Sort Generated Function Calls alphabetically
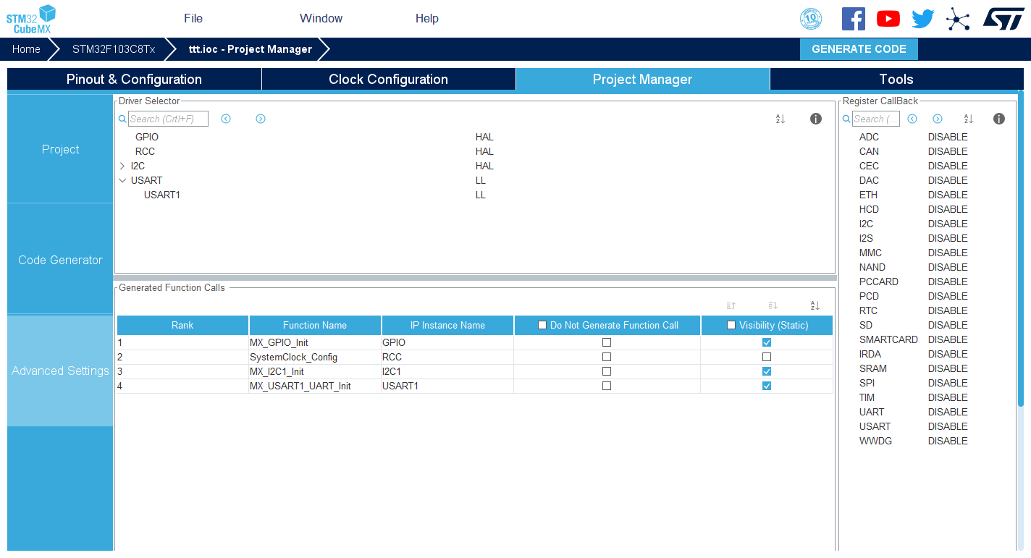The width and height of the screenshot is (1031, 558). point(815,305)
